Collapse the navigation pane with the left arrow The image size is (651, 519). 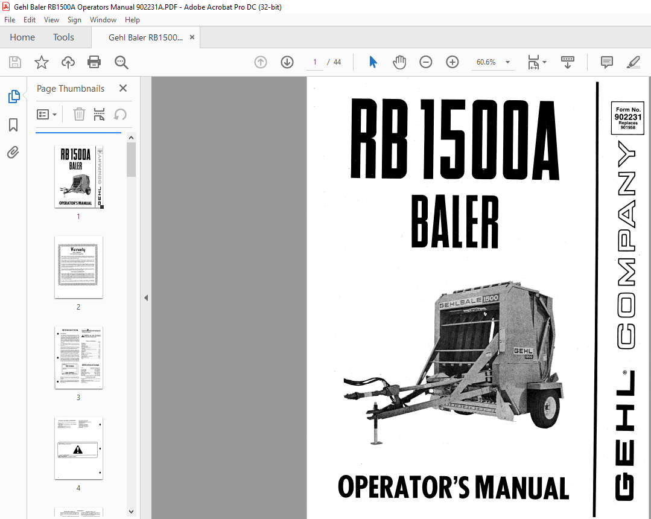[146, 298]
